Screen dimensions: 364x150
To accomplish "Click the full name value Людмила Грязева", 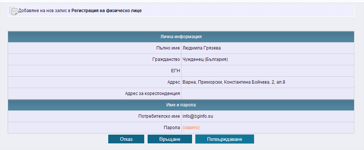I will 202,48.
